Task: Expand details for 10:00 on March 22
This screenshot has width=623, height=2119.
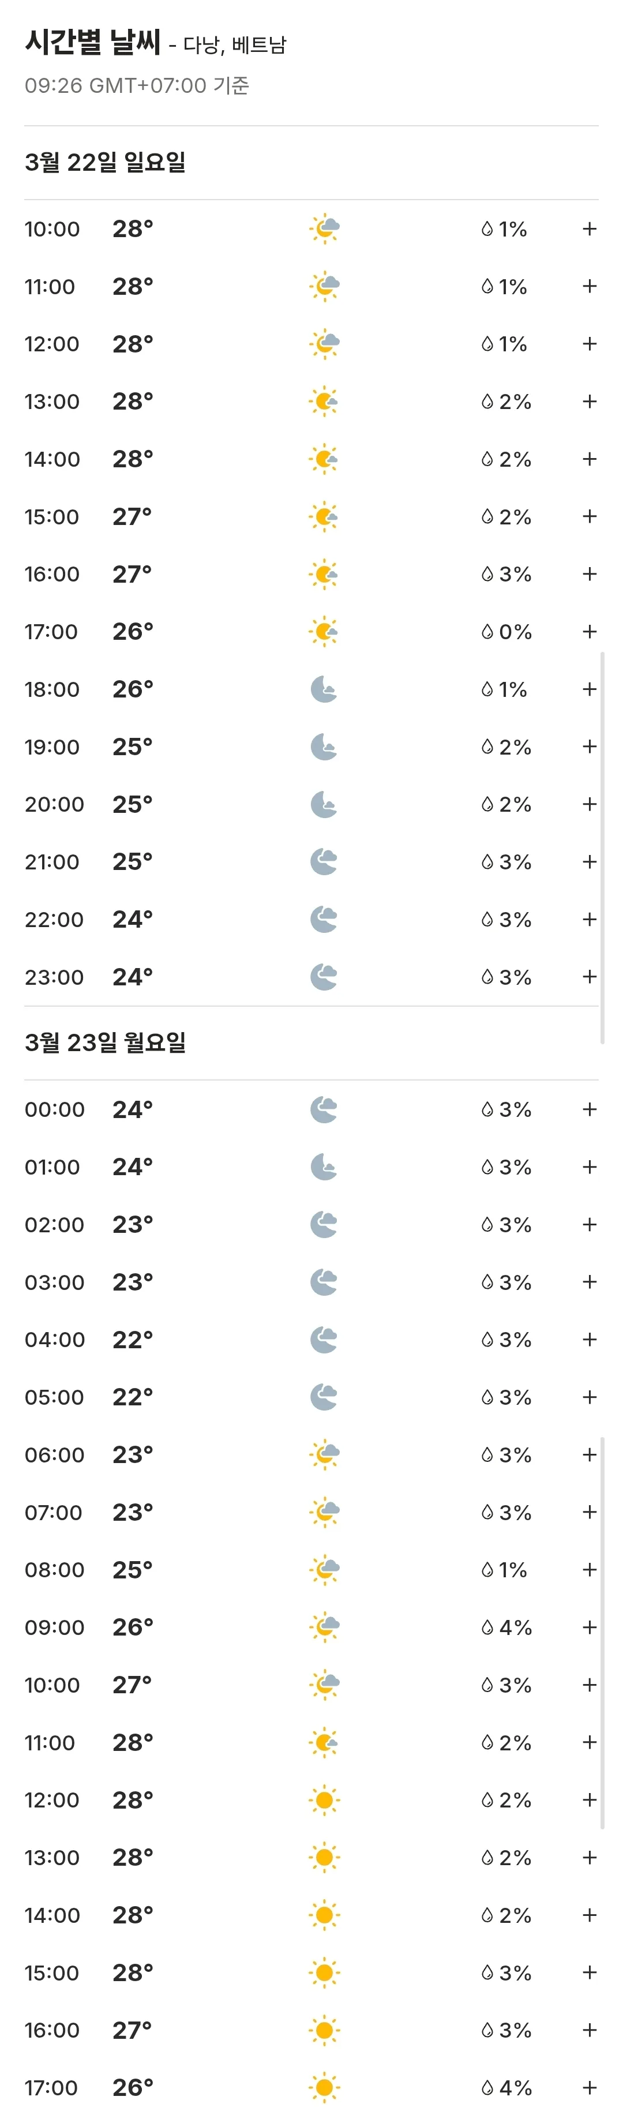Action: [x=590, y=228]
